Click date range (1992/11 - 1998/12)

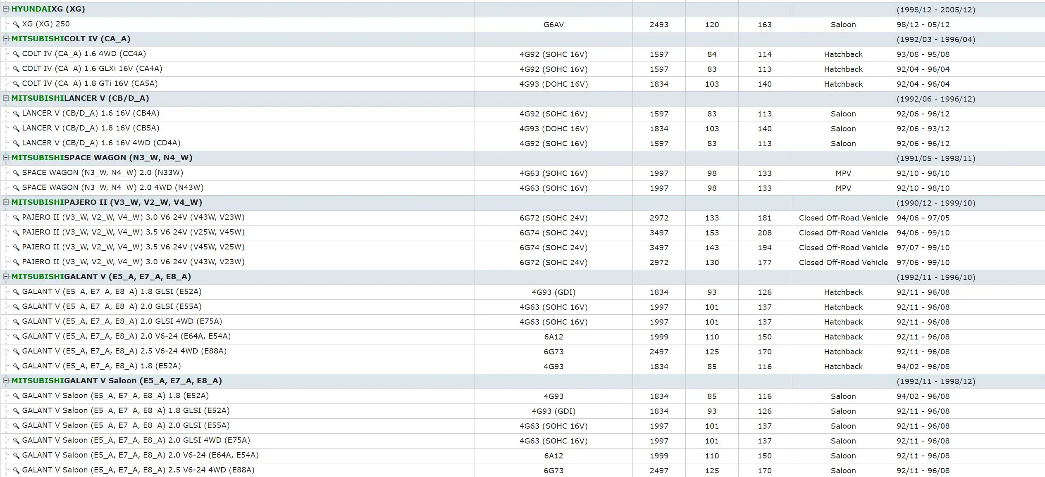(x=936, y=381)
